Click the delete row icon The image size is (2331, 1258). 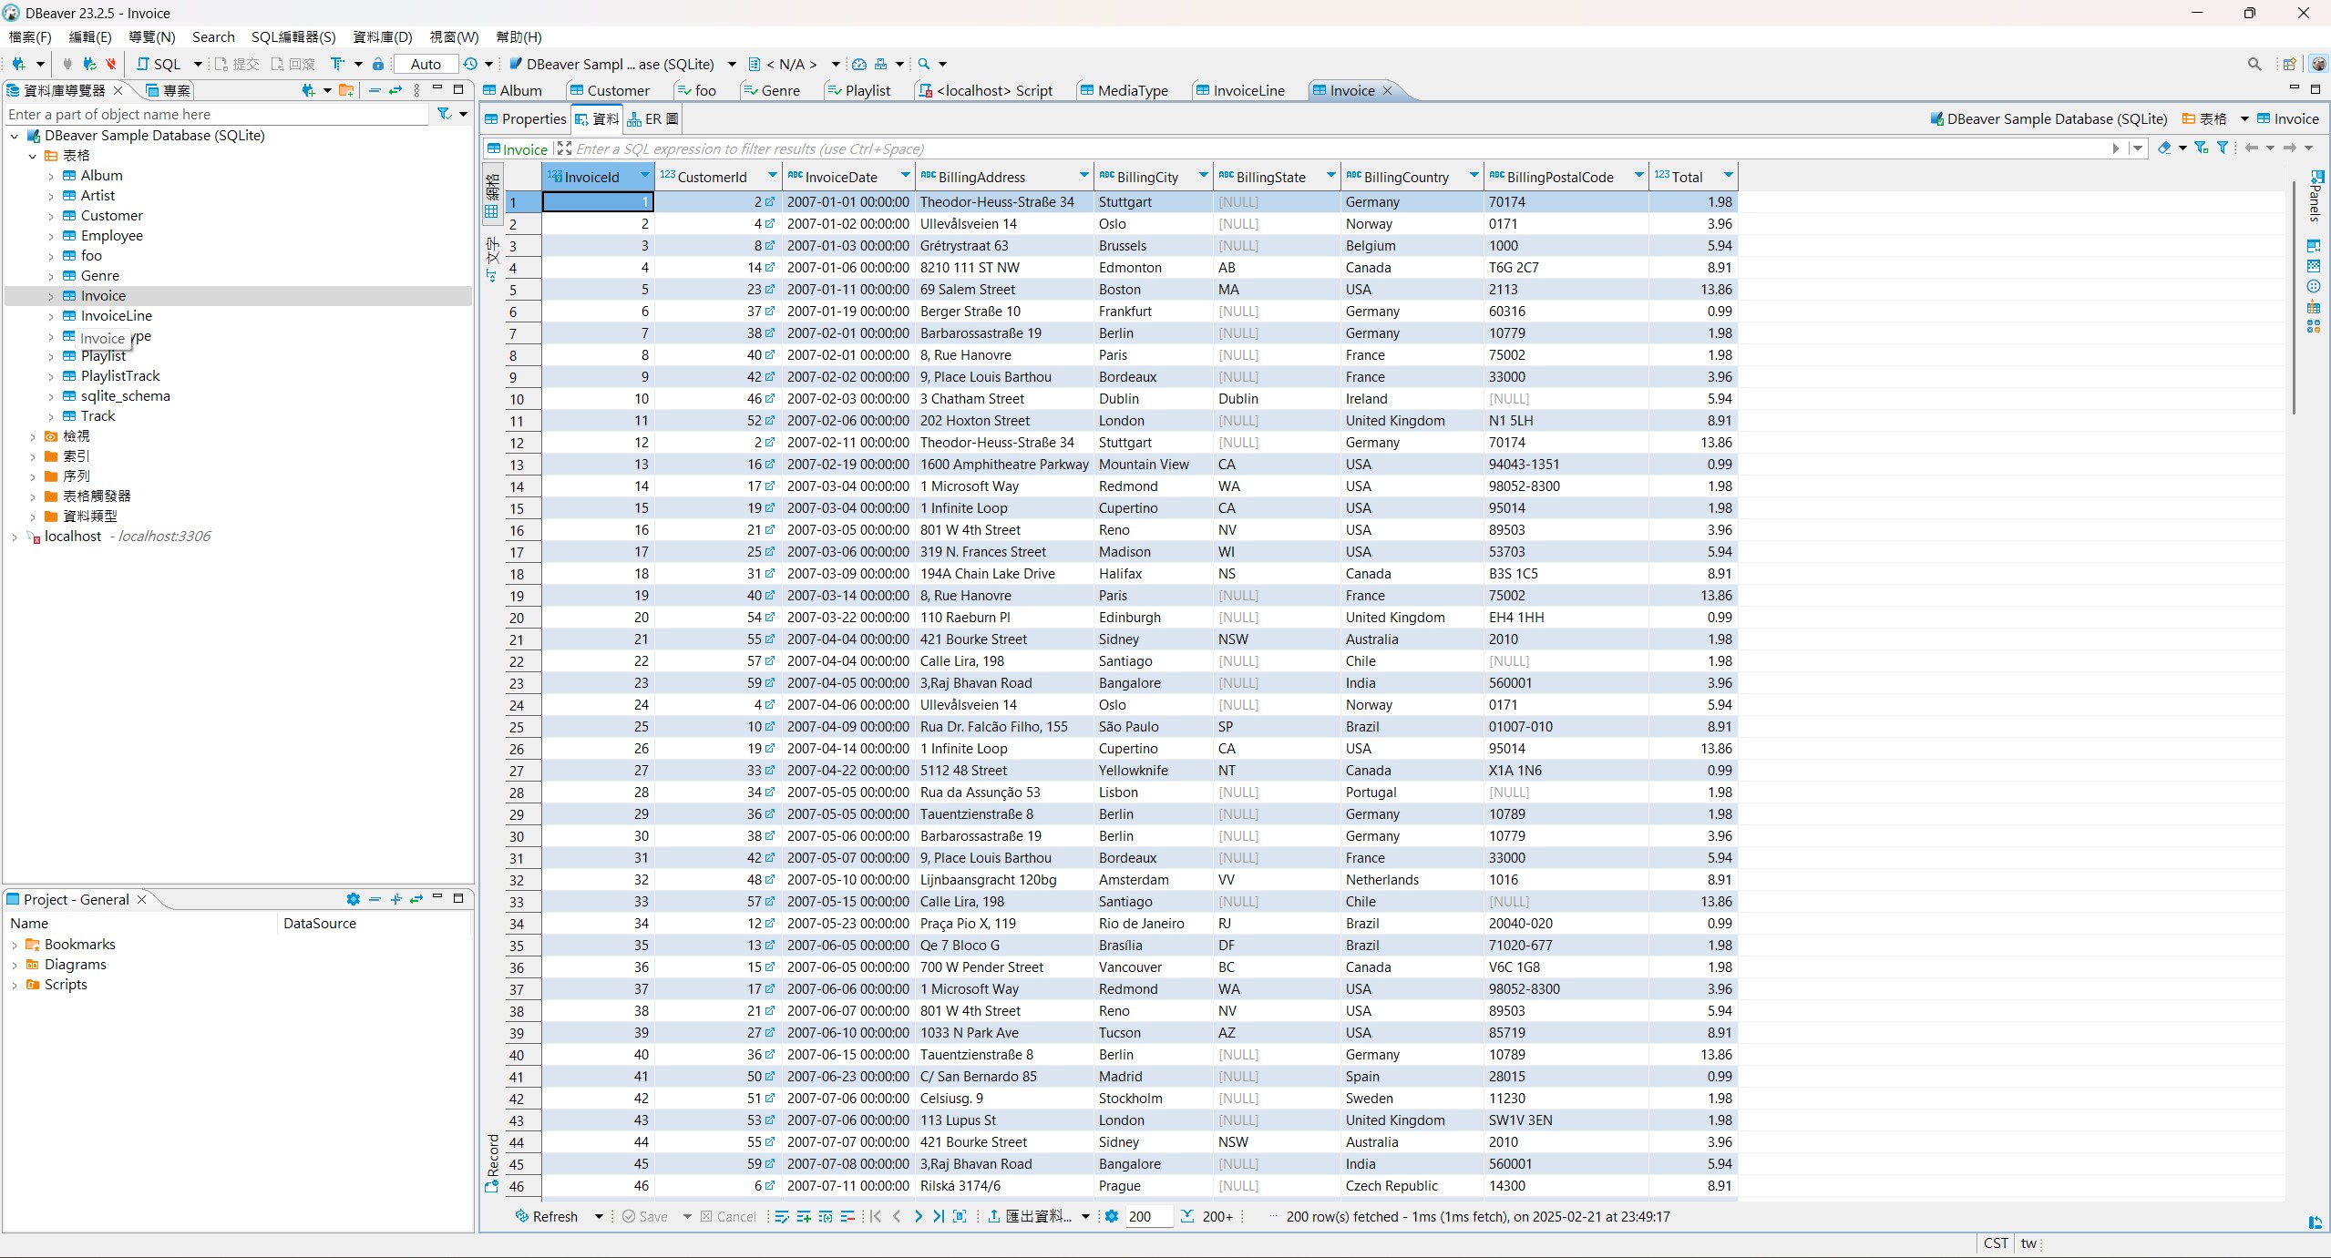847,1216
